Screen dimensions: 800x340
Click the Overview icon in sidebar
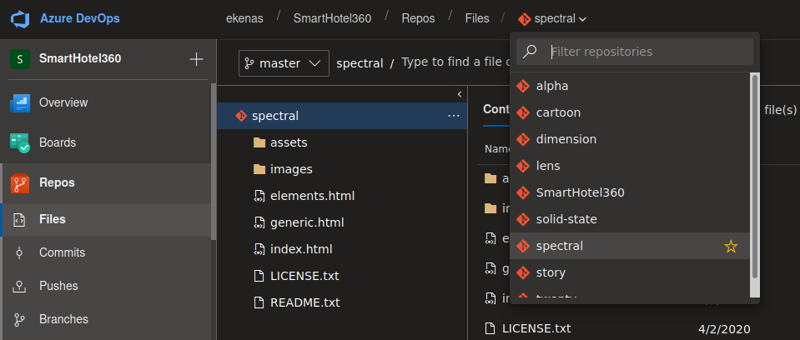coord(20,103)
